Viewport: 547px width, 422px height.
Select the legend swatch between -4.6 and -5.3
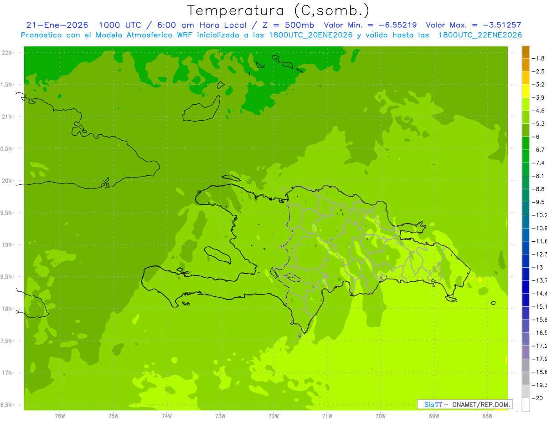click(526, 117)
